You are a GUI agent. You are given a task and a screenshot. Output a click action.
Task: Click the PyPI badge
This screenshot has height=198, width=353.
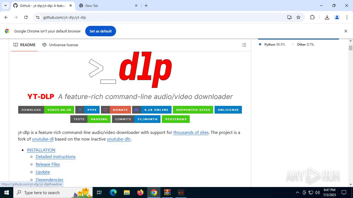click(x=87, y=110)
